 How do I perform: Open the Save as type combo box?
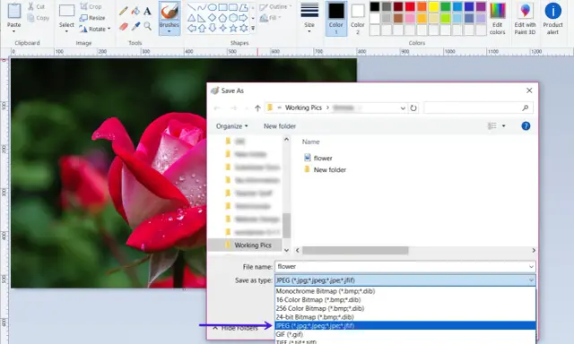(405, 280)
